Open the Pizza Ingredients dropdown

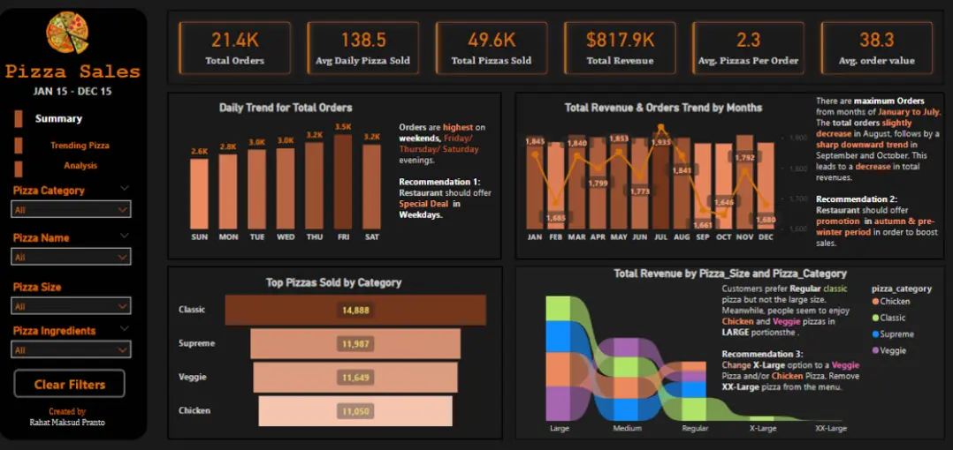coord(71,350)
